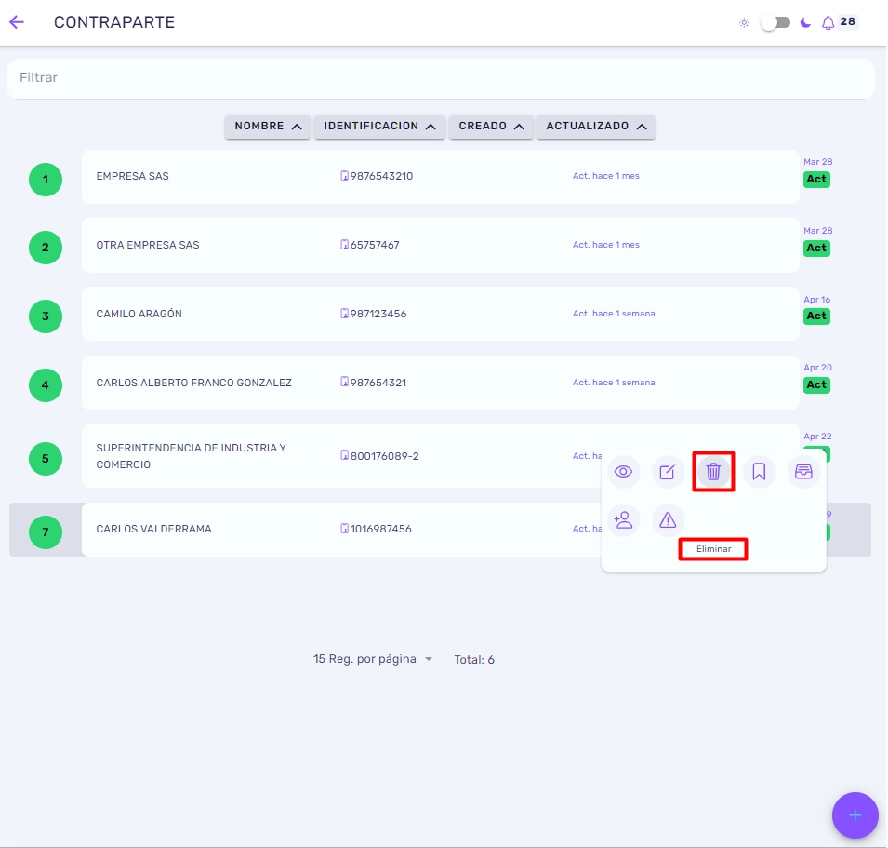Click ID icon beside 65757467
The image size is (888, 848).
pos(344,244)
